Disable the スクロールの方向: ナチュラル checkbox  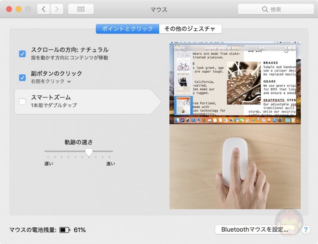coord(22,54)
